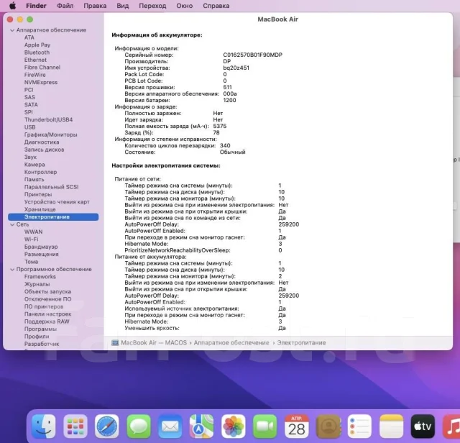Click the device name bq20z451
This screenshot has height=443, width=460.
[236, 68]
